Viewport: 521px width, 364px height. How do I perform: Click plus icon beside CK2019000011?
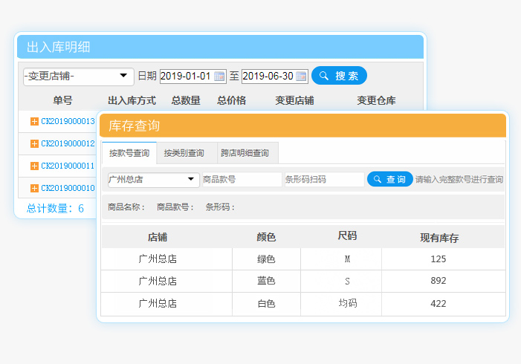[x=34, y=166]
